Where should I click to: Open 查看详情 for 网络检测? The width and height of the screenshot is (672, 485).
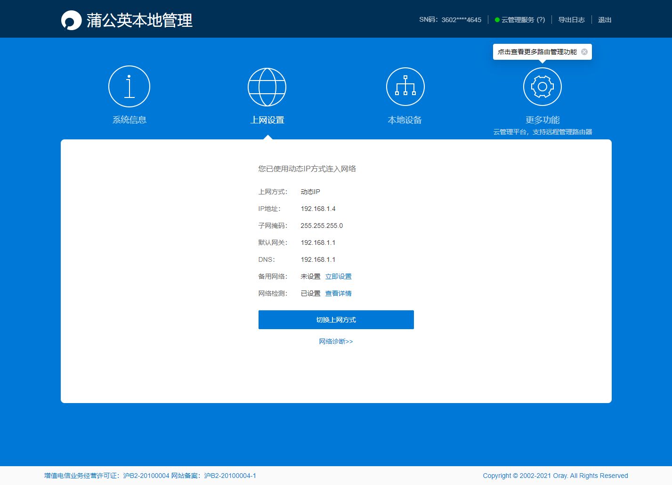[339, 293]
